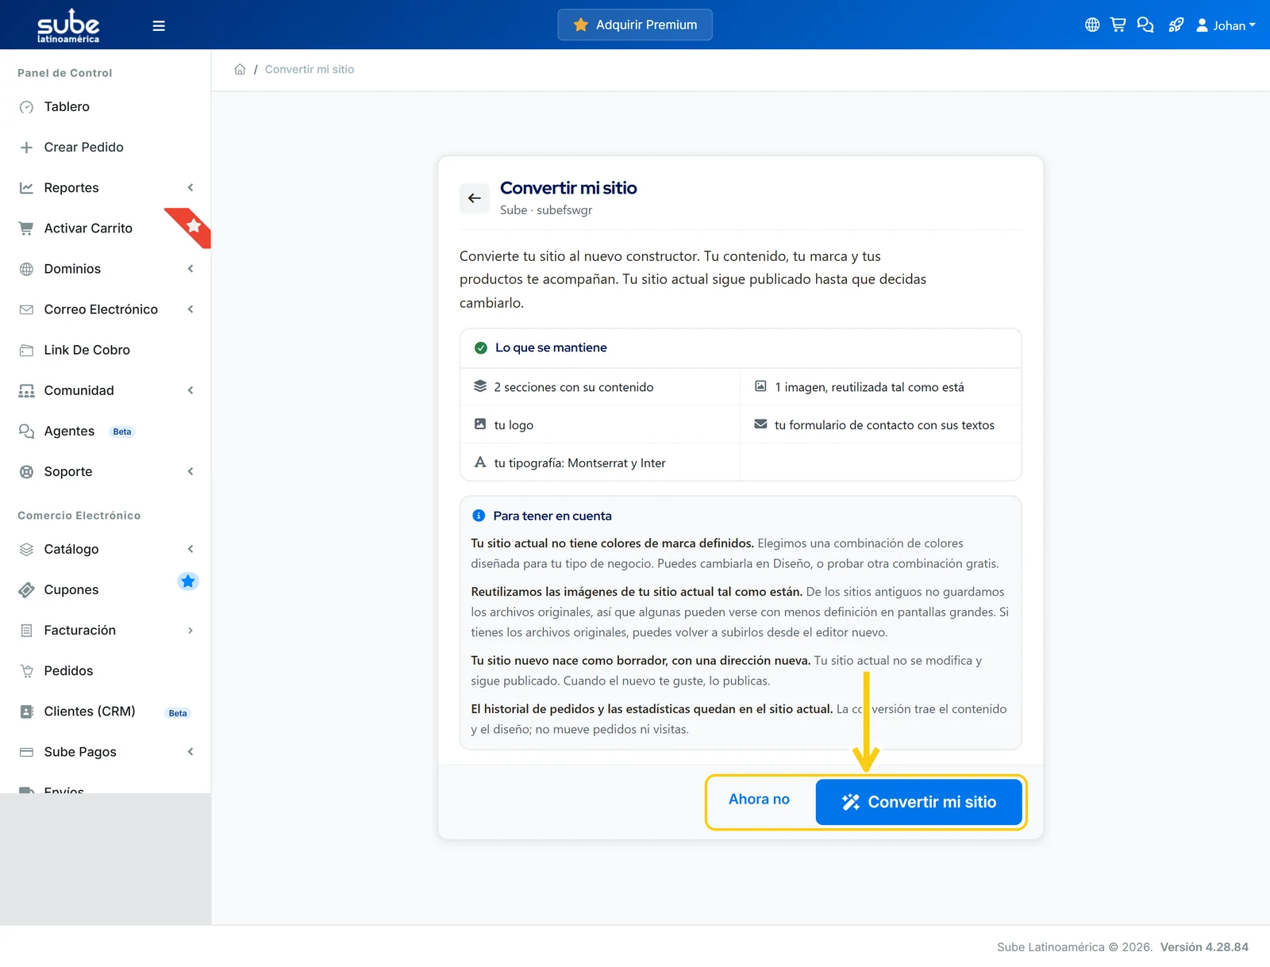Click the rocket icon in header
Screen dimensions: 1270x967
point(1176,25)
